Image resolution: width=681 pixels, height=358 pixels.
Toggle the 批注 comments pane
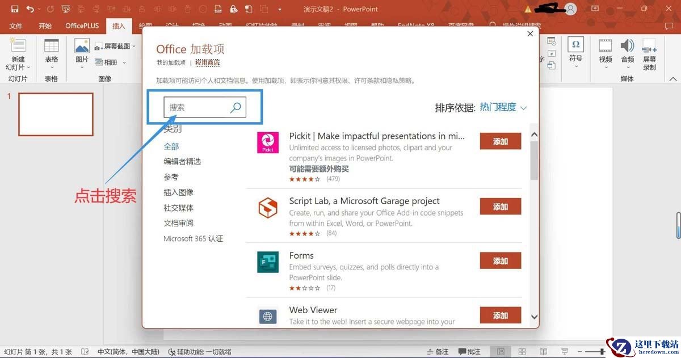(x=469, y=352)
